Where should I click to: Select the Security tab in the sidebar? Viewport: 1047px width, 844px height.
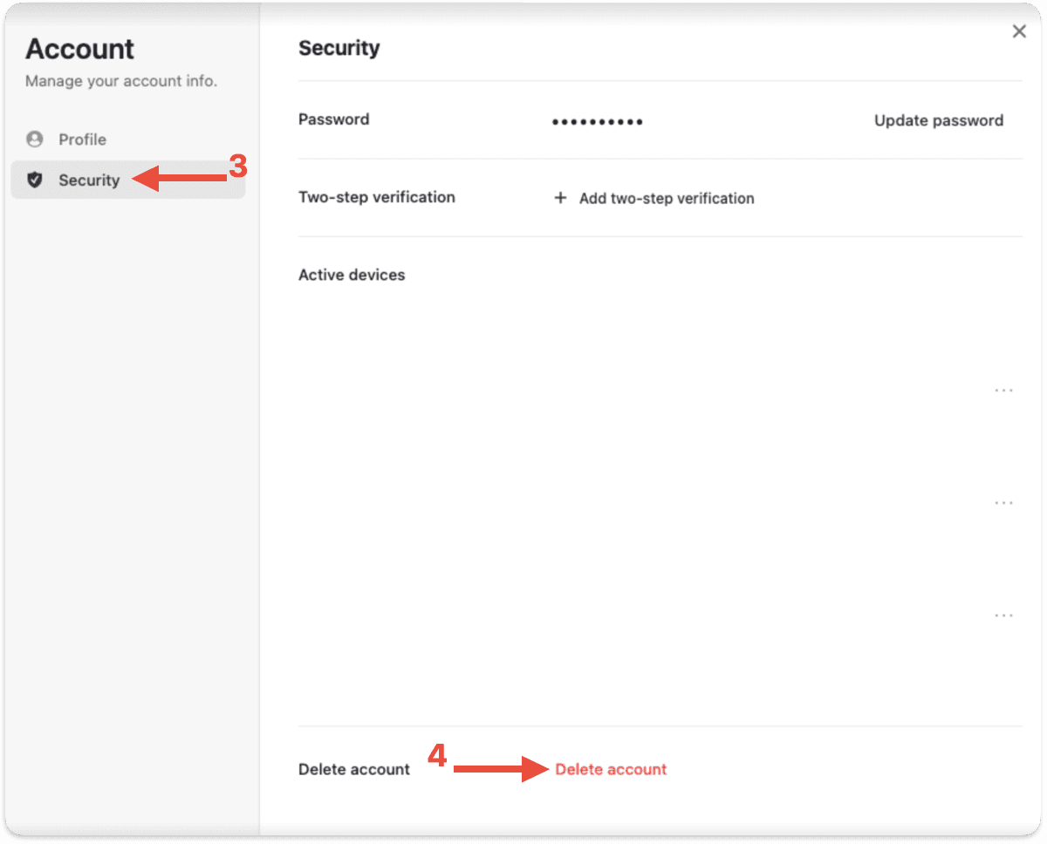tap(128, 180)
